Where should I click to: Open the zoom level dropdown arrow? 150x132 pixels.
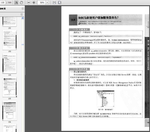click(x=47, y=3)
